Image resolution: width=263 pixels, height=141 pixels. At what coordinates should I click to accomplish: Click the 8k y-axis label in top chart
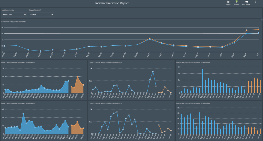coord(2,27)
